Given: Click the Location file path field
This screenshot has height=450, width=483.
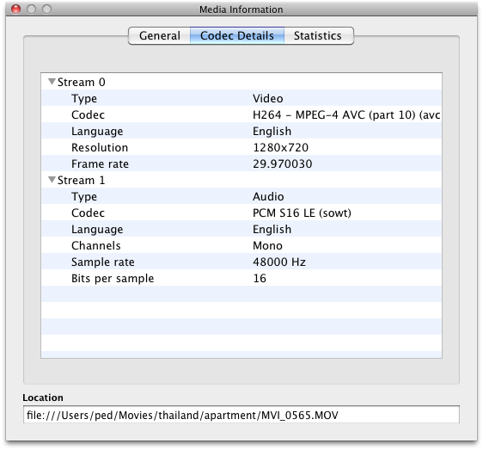Looking at the screenshot, I should [x=241, y=415].
